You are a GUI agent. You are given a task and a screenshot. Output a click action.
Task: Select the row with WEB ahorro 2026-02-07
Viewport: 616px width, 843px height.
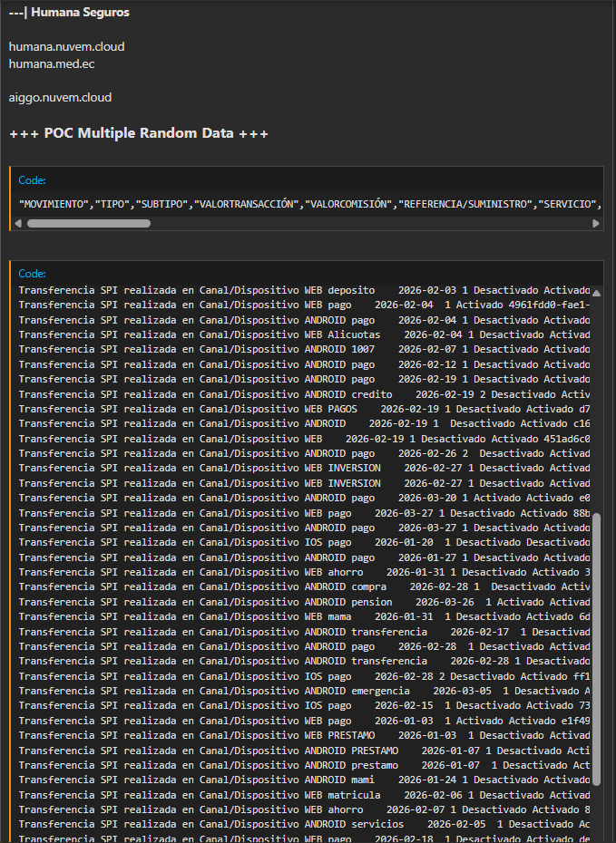(305, 809)
